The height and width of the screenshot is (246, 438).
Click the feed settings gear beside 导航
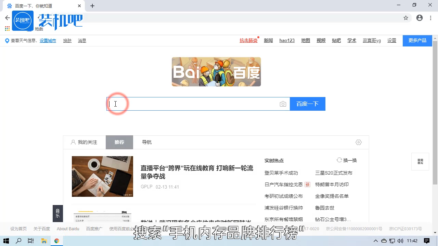pos(358,142)
